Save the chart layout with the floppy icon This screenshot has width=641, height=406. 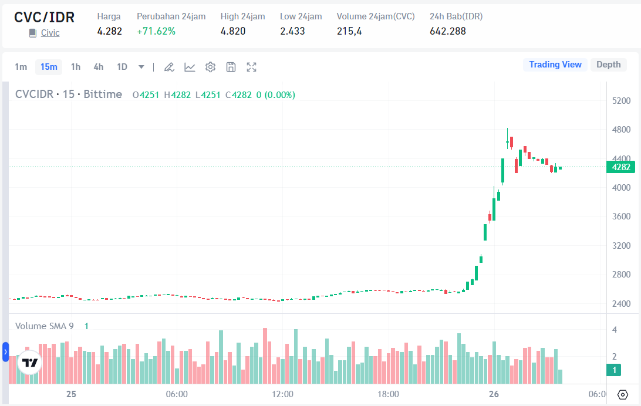pyautogui.click(x=231, y=67)
